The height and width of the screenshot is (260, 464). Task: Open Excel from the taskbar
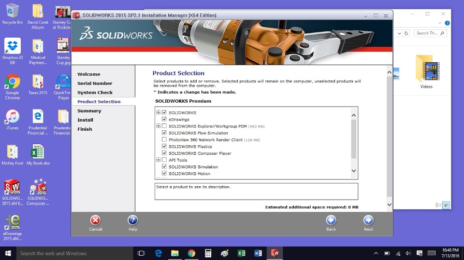pyautogui.click(x=241, y=253)
